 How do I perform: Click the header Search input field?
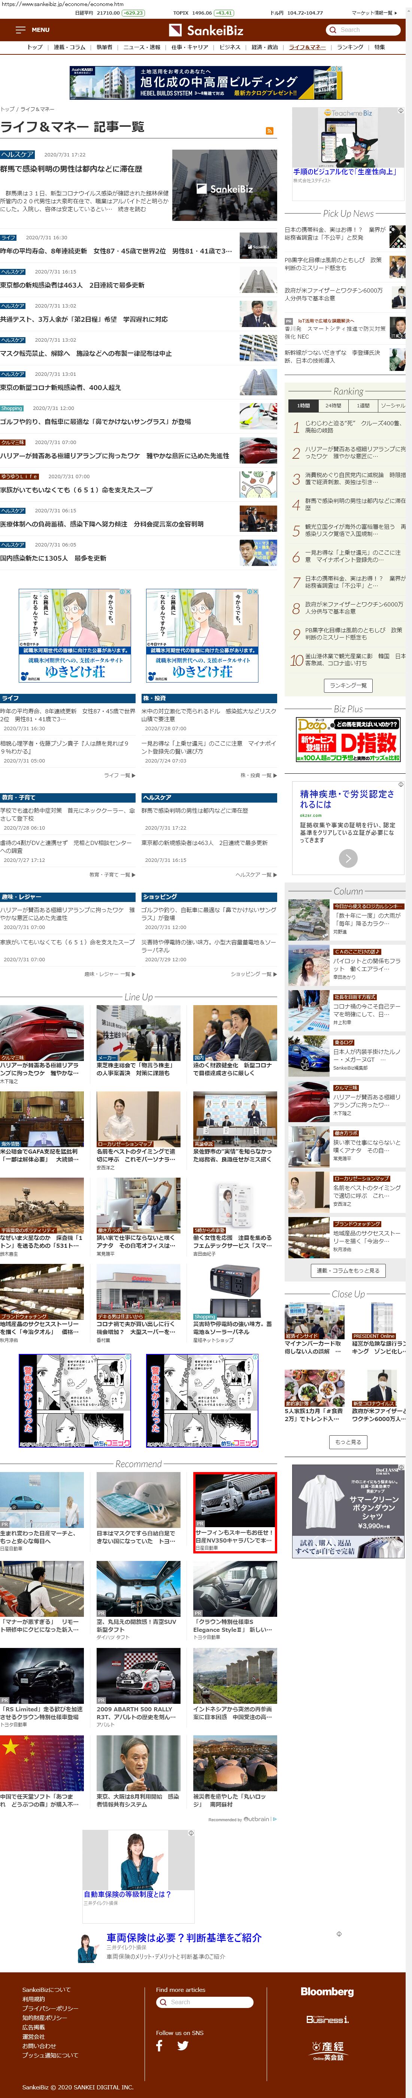coord(369,30)
